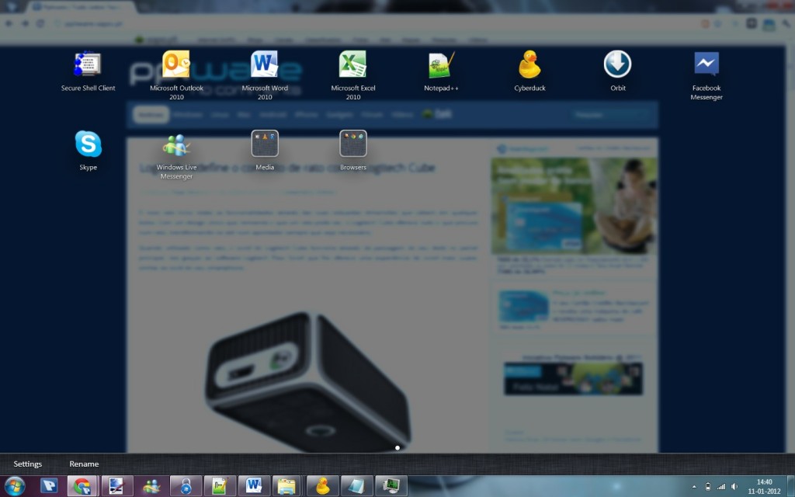
Task: Click the blue notepad taskbar icon
Action: 356,486
